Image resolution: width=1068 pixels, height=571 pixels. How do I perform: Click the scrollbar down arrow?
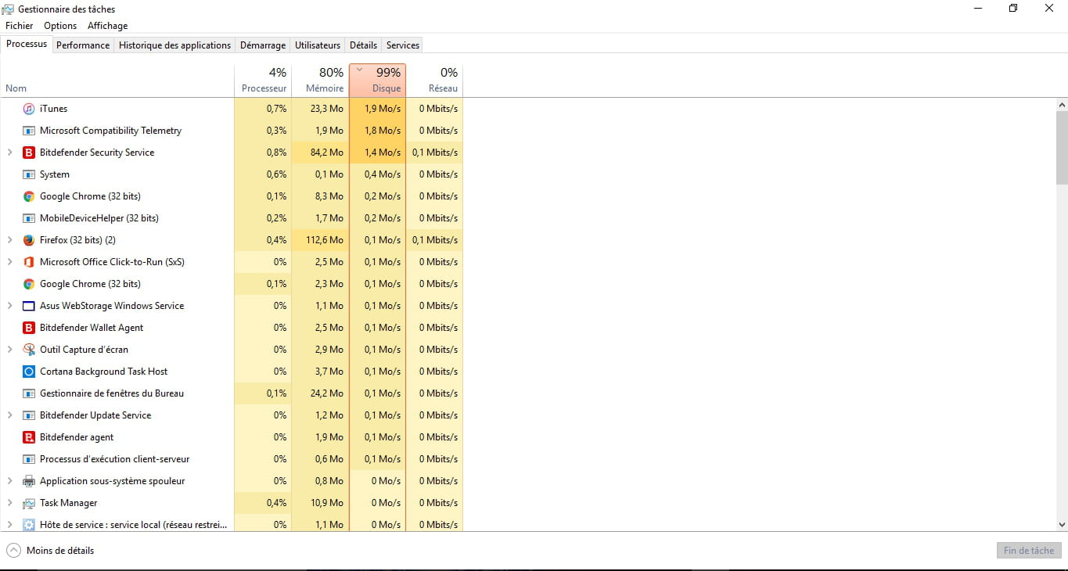(x=1062, y=525)
